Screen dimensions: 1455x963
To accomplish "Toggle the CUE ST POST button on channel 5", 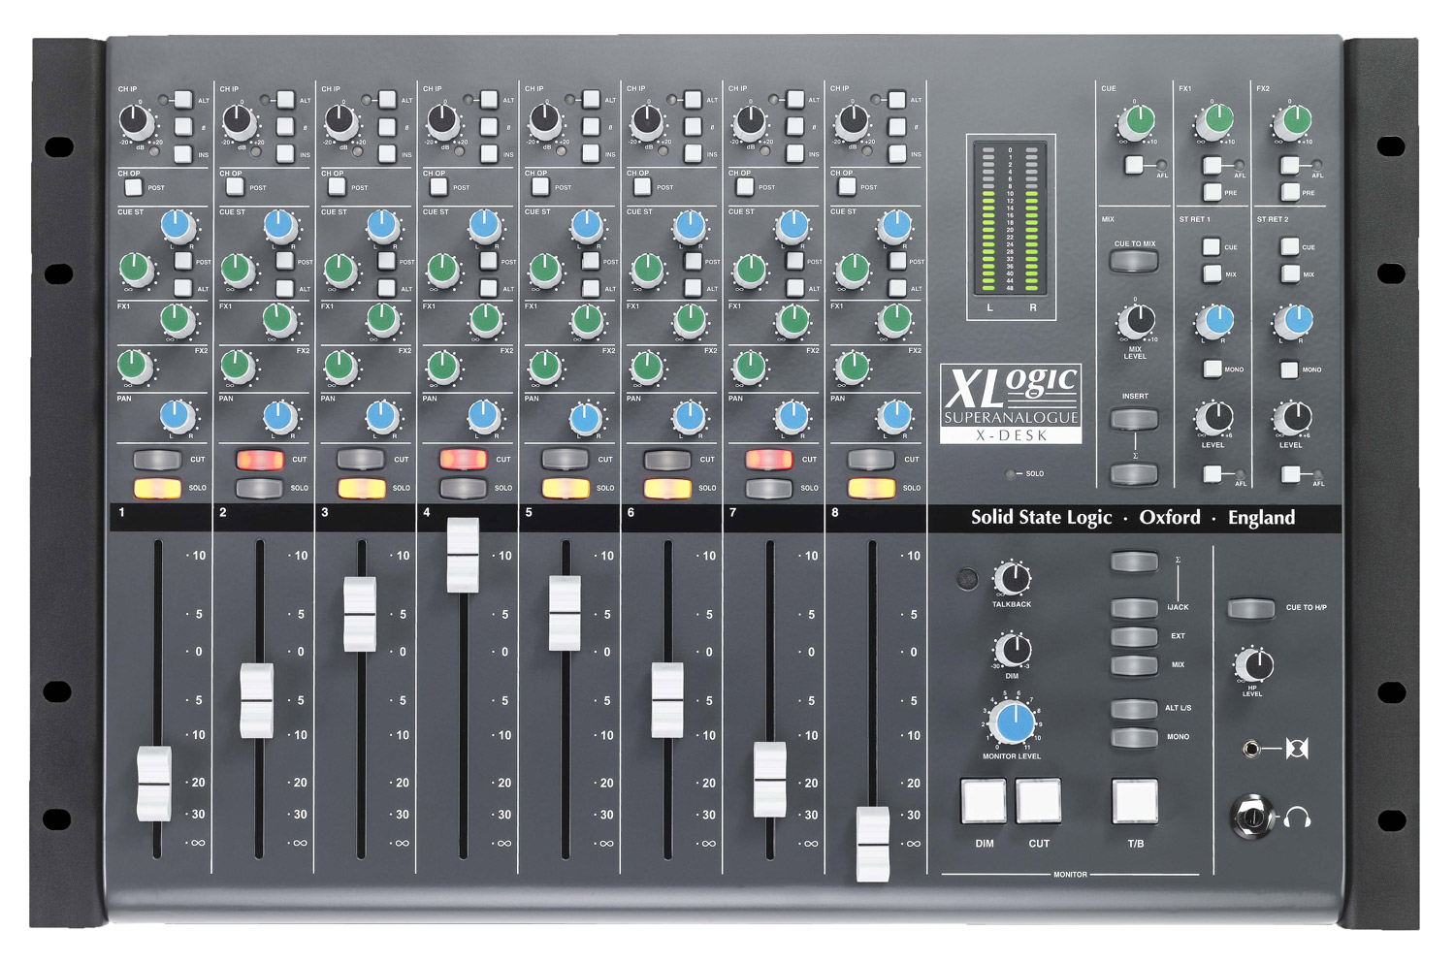I will point(591,261).
